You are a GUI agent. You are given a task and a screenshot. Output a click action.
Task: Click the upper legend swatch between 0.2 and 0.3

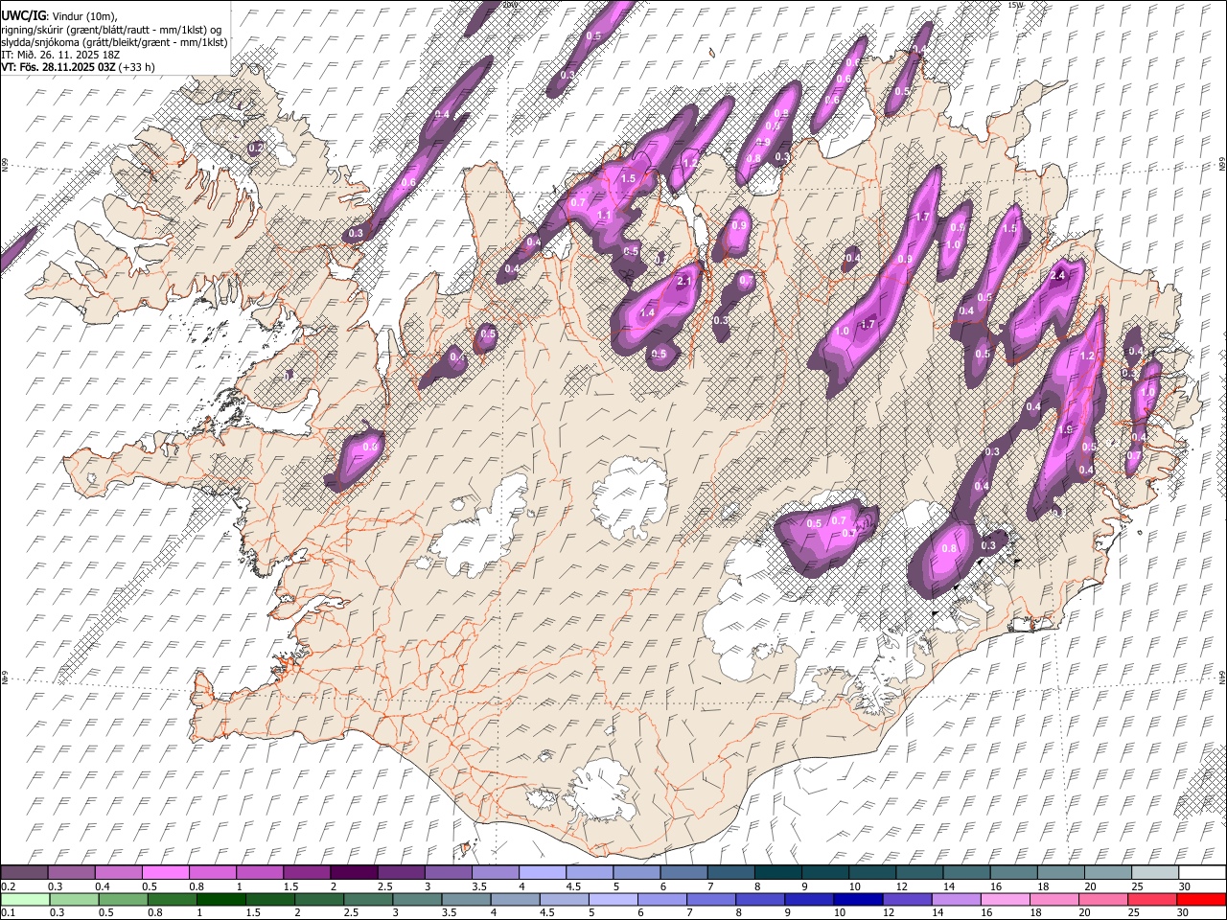(x=24, y=872)
